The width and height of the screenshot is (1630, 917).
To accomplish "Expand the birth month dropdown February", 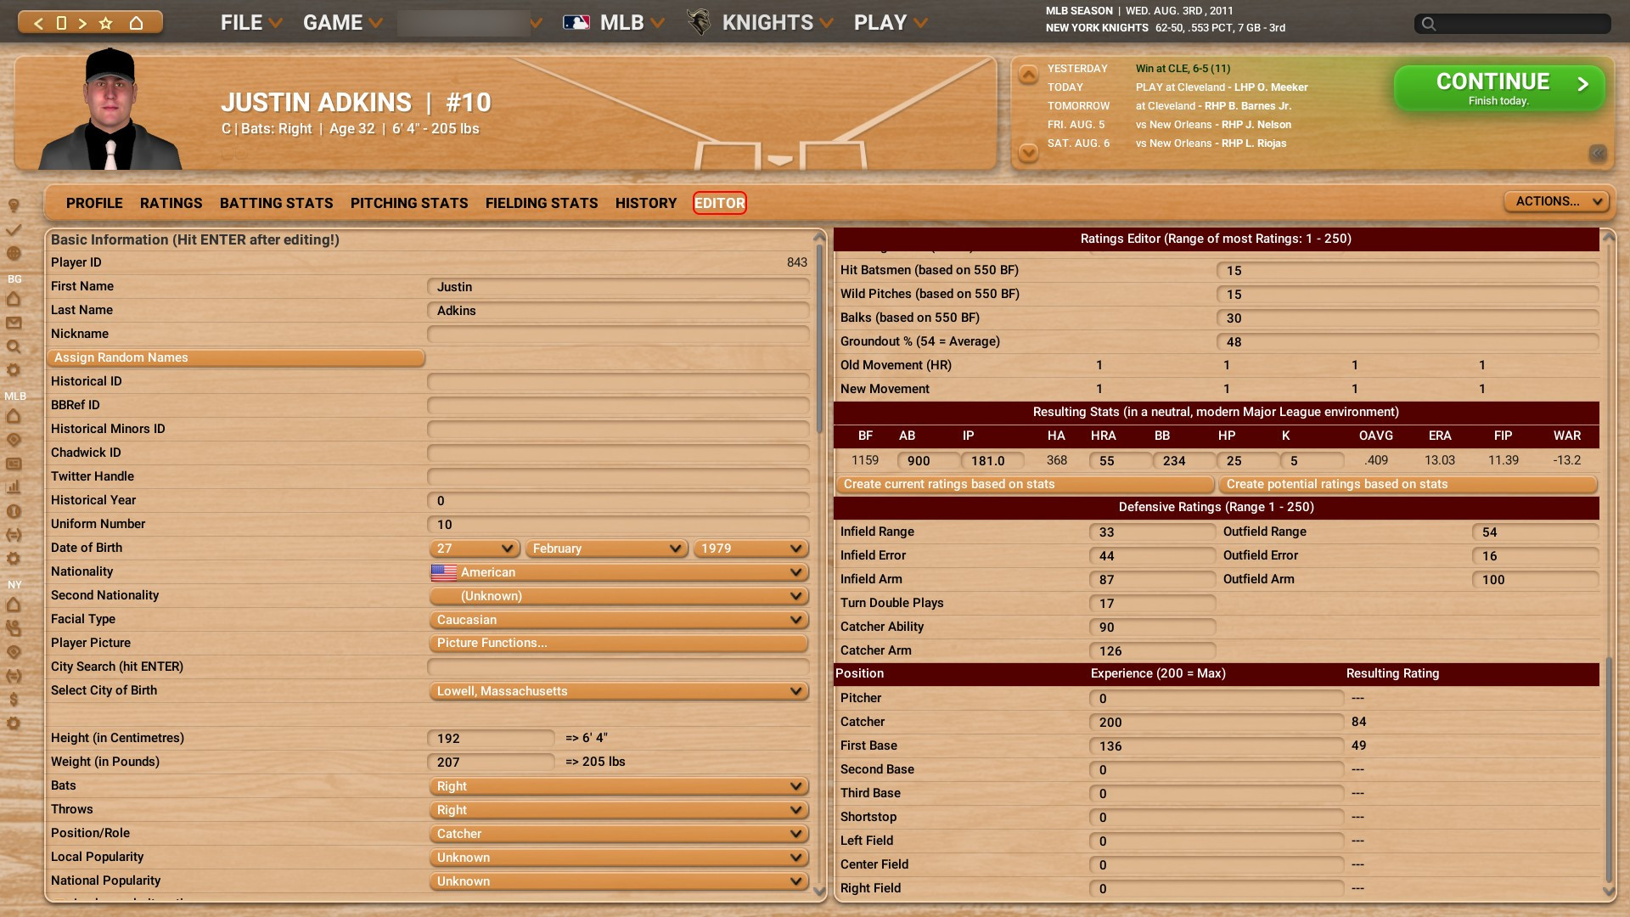I will click(x=606, y=549).
